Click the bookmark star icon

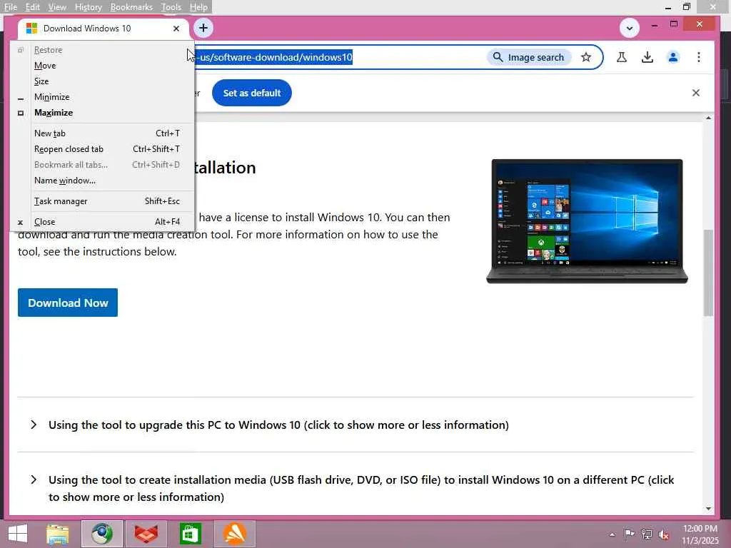click(x=586, y=57)
